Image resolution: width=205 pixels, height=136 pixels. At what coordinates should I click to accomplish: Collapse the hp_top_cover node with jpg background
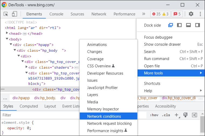(26, 72)
